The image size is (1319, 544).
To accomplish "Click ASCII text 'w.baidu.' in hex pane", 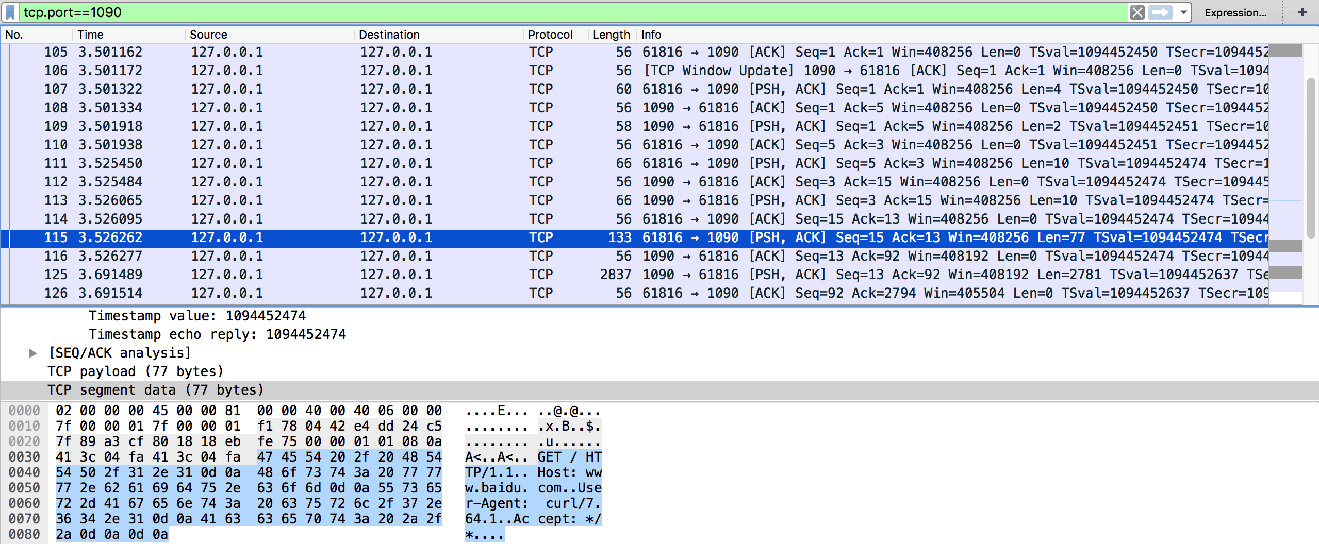I will tap(497, 488).
